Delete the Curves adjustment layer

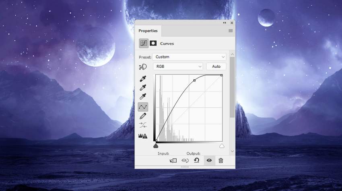tap(221, 160)
